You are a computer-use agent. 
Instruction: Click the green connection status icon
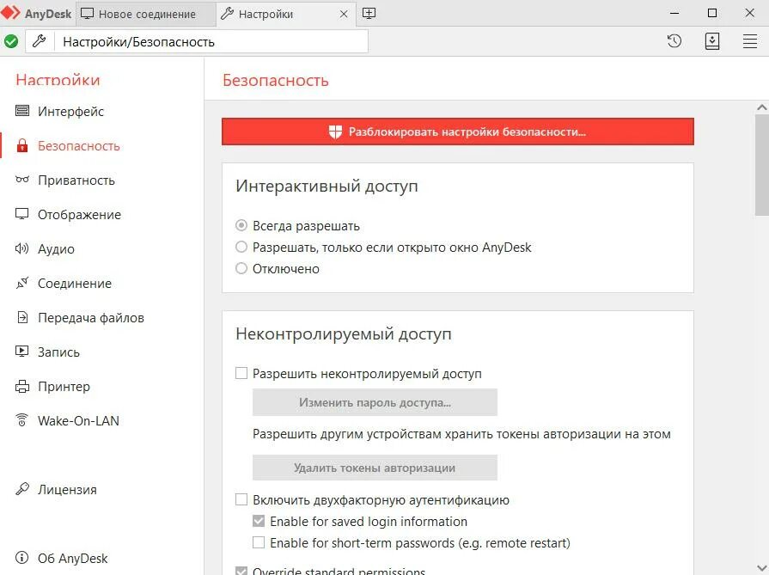click(11, 41)
